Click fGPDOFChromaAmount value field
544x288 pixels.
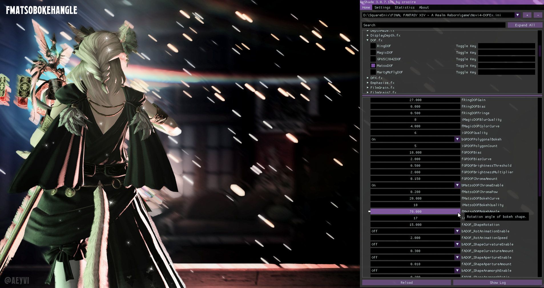415,179
